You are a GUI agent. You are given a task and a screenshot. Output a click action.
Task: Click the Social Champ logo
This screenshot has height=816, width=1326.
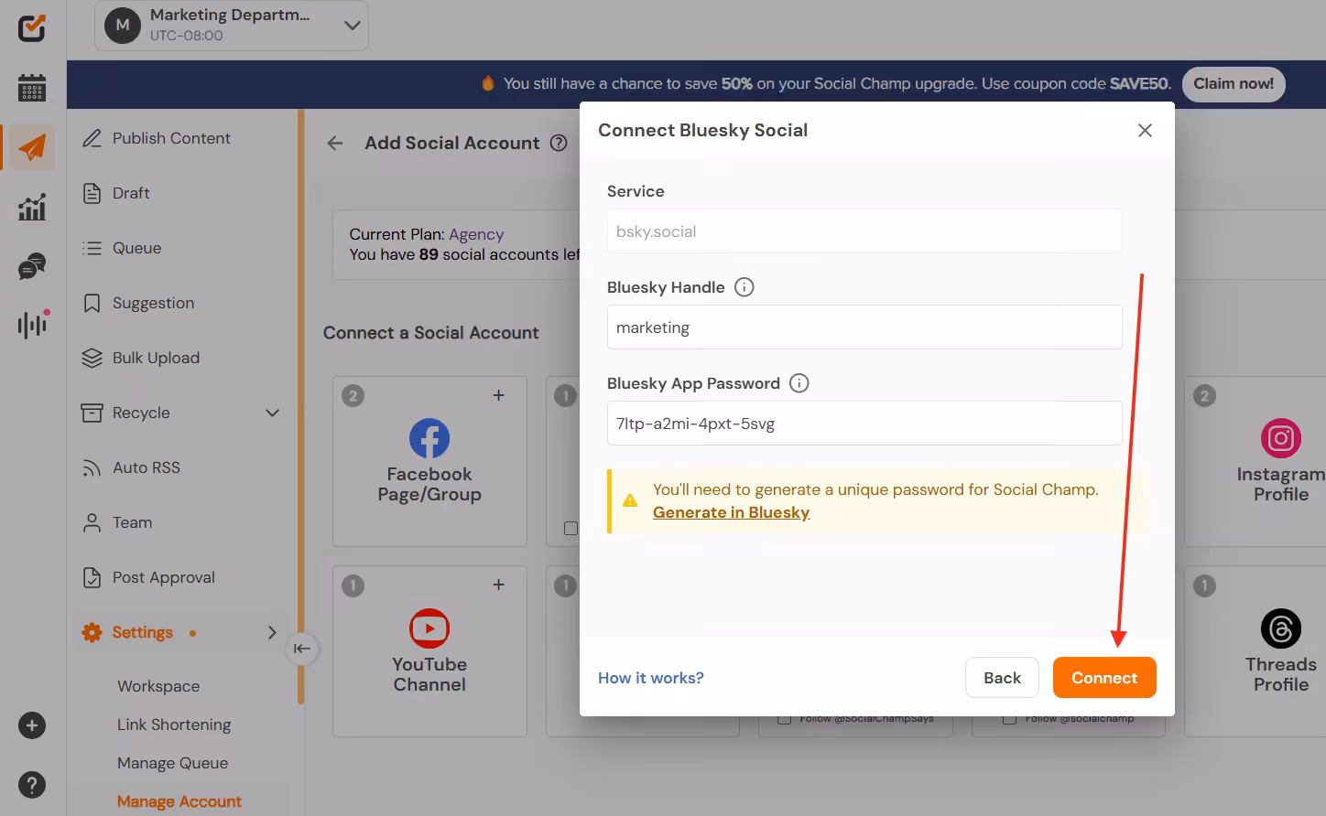(x=32, y=27)
